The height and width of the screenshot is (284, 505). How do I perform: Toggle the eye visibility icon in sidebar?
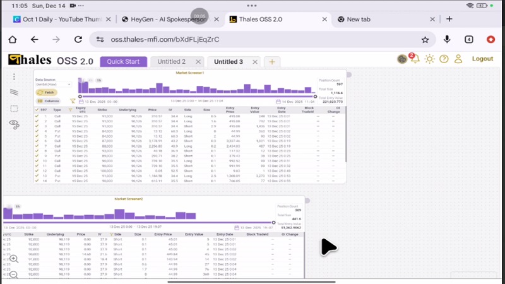point(14,124)
